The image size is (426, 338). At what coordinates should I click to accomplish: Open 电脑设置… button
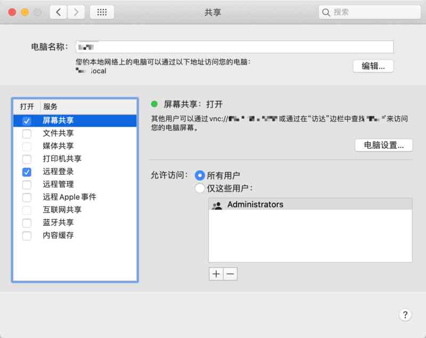point(383,145)
